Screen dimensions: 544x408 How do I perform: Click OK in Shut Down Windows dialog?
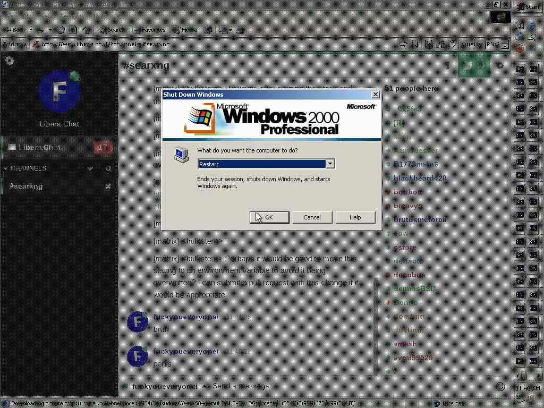(269, 217)
